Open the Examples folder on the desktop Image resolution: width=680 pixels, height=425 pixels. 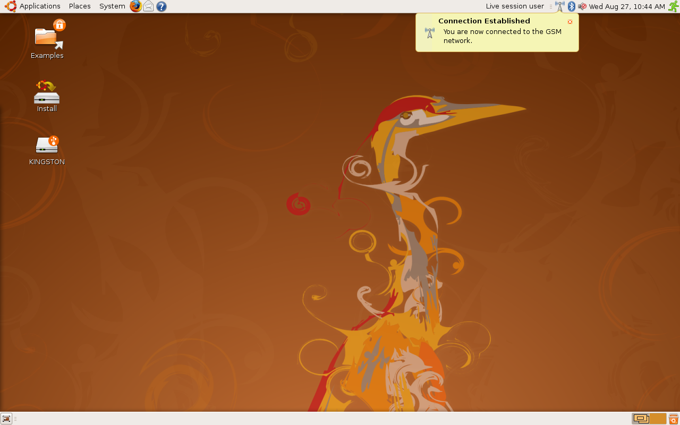click(x=47, y=40)
